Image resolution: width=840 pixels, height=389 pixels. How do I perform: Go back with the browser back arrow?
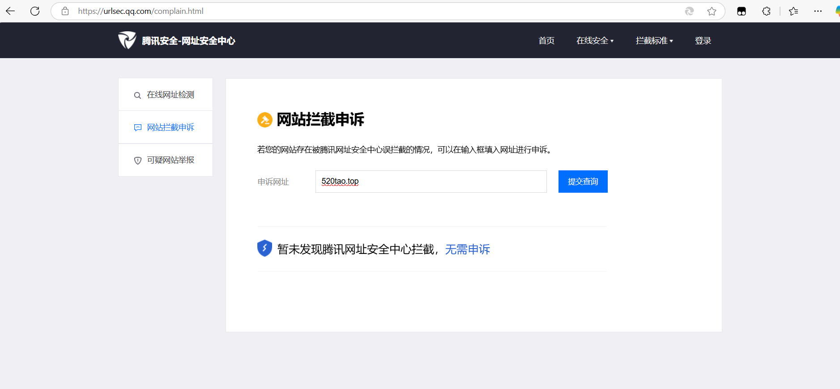(10, 11)
